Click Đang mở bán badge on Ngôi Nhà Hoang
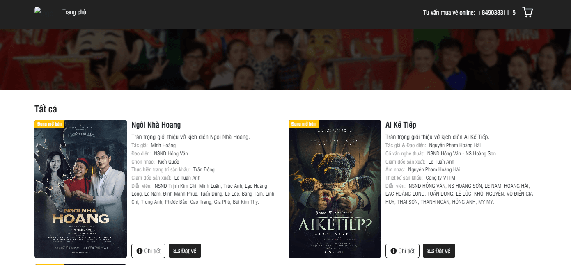Viewport: 571px width, 265px height. click(49, 123)
